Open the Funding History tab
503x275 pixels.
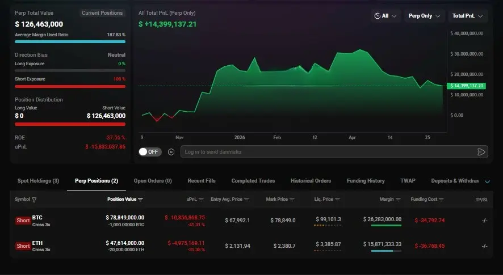(x=366, y=181)
